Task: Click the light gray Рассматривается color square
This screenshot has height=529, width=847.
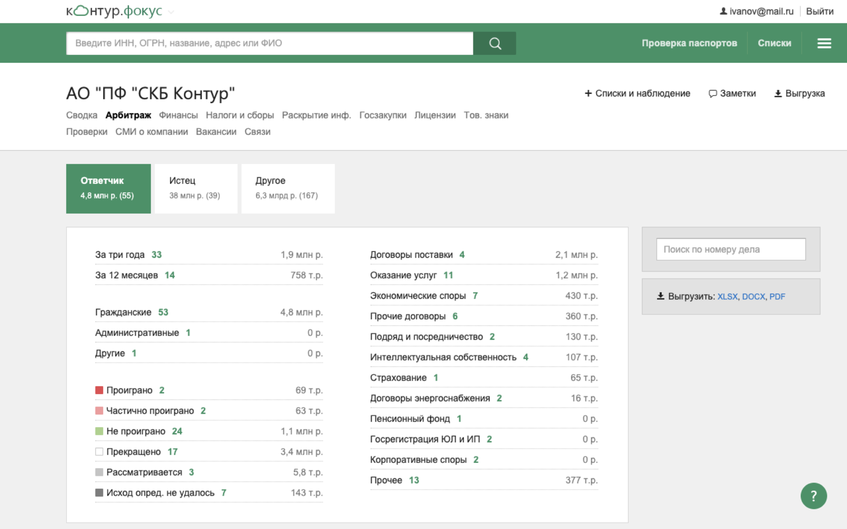Action: coord(99,472)
